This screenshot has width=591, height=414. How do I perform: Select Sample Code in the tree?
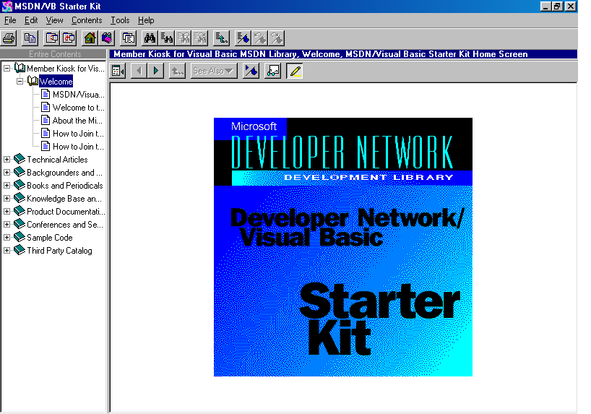pos(50,238)
